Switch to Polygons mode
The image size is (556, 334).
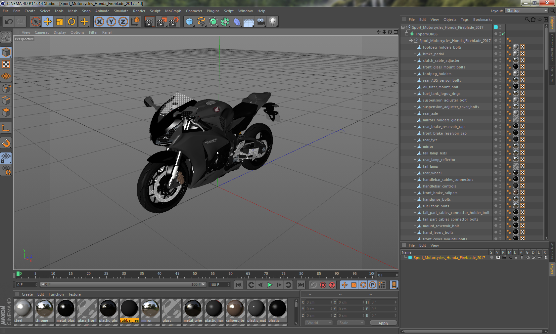6,112
